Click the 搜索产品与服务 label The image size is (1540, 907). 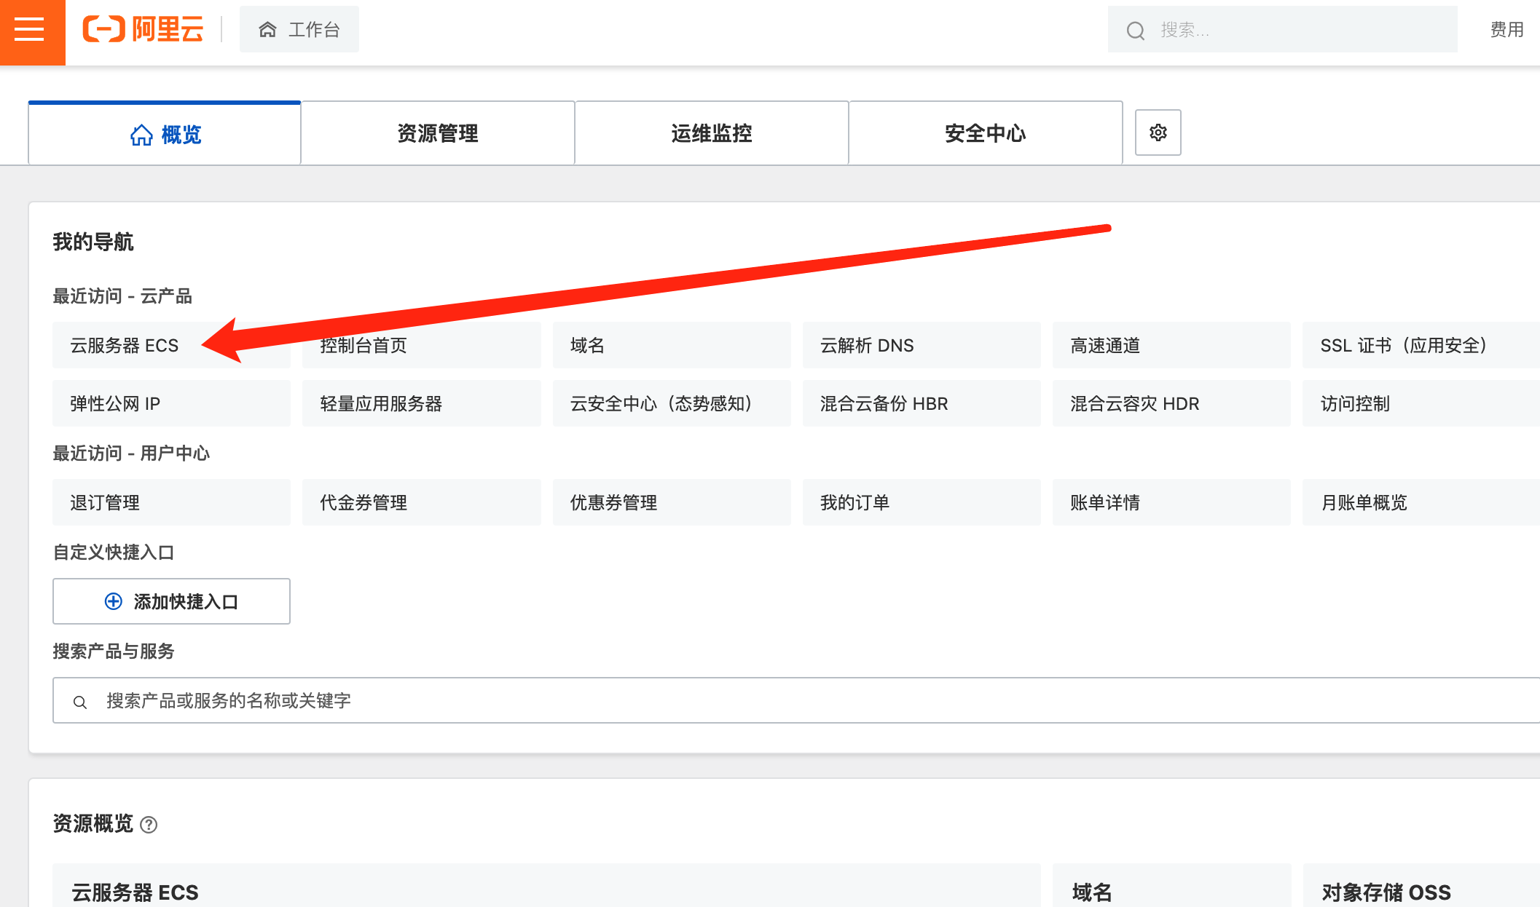(114, 651)
